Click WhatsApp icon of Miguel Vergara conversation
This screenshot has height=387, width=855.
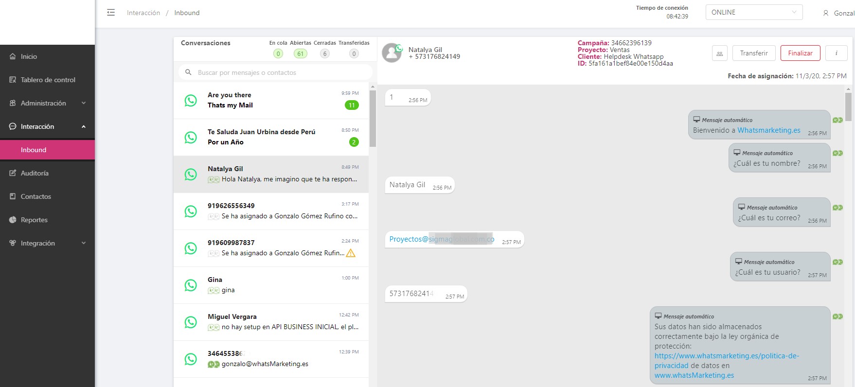(x=191, y=322)
